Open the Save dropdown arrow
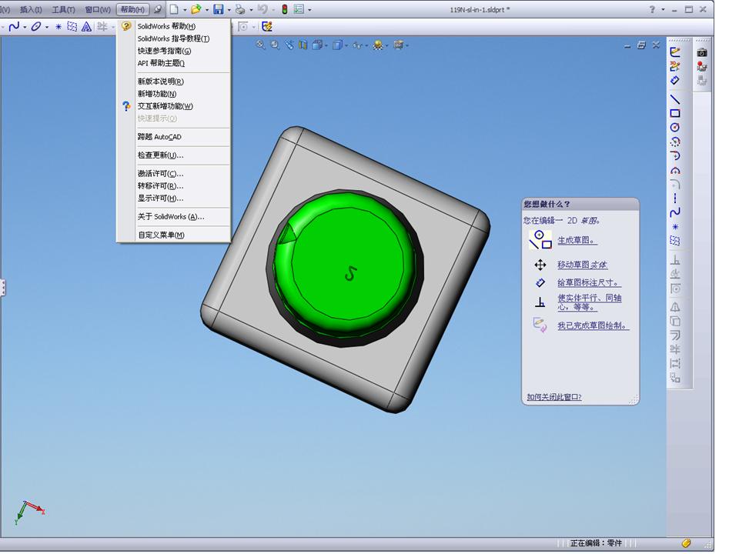739x554 pixels. pos(229,9)
